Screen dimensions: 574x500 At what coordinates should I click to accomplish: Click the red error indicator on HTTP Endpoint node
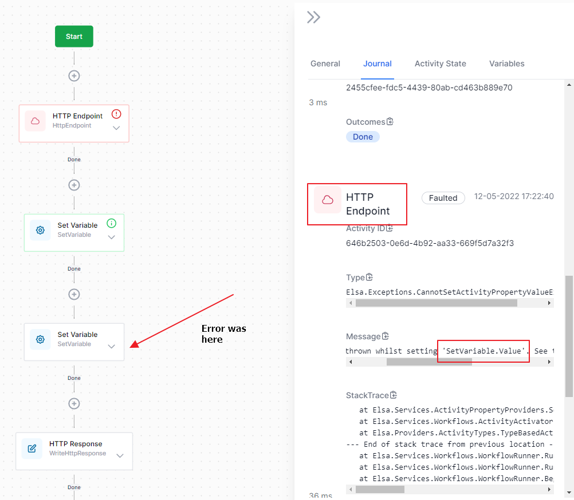coord(116,114)
